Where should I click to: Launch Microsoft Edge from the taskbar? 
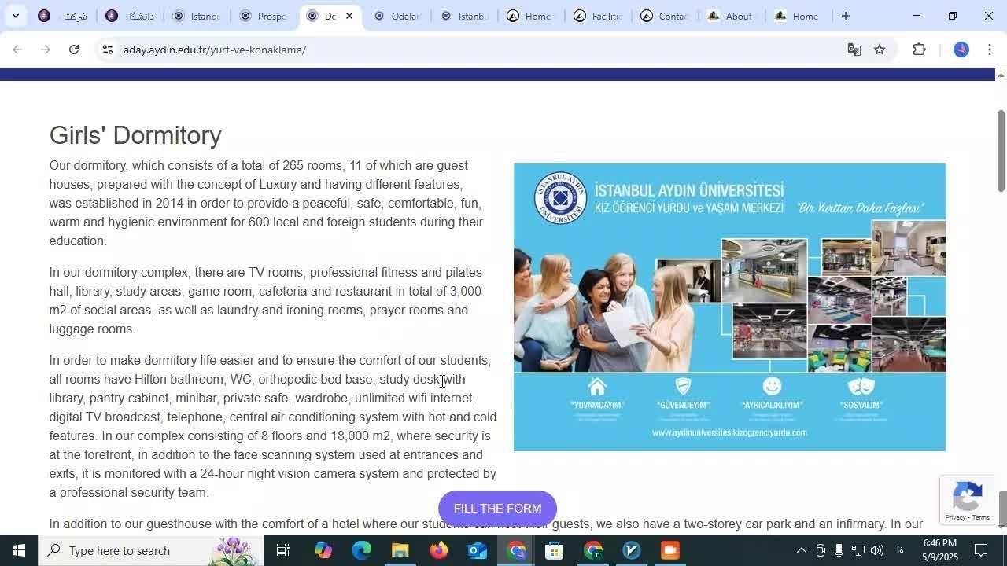pyautogui.click(x=361, y=550)
